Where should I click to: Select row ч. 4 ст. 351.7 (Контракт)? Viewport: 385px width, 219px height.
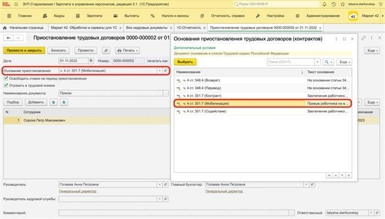pos(263,96)
